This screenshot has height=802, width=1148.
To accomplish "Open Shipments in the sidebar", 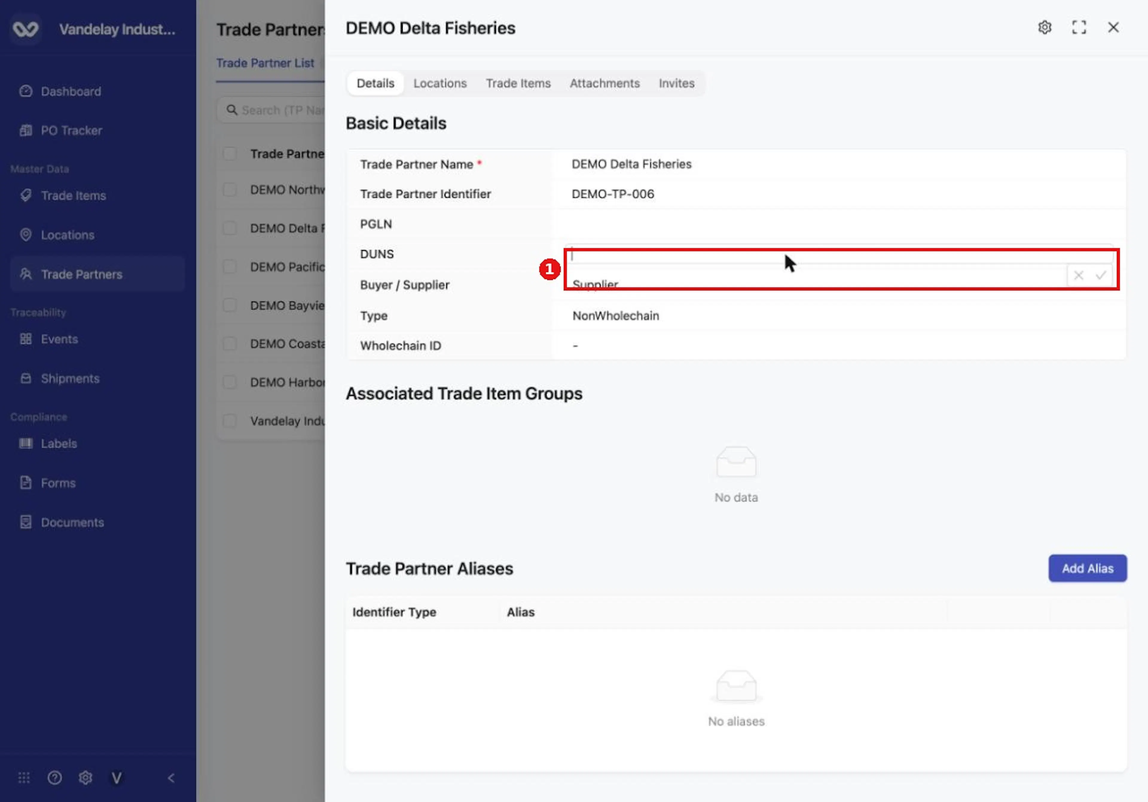I will (97, 379).
